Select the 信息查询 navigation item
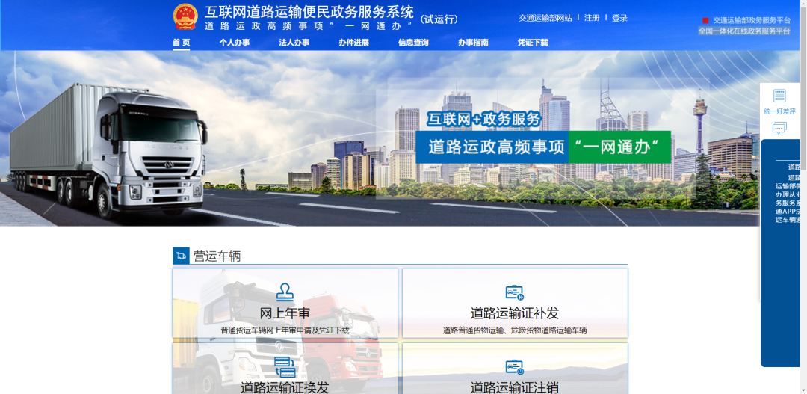Image resolution: width=807 pixels, height=394 pixels. [x=413, y=43]
